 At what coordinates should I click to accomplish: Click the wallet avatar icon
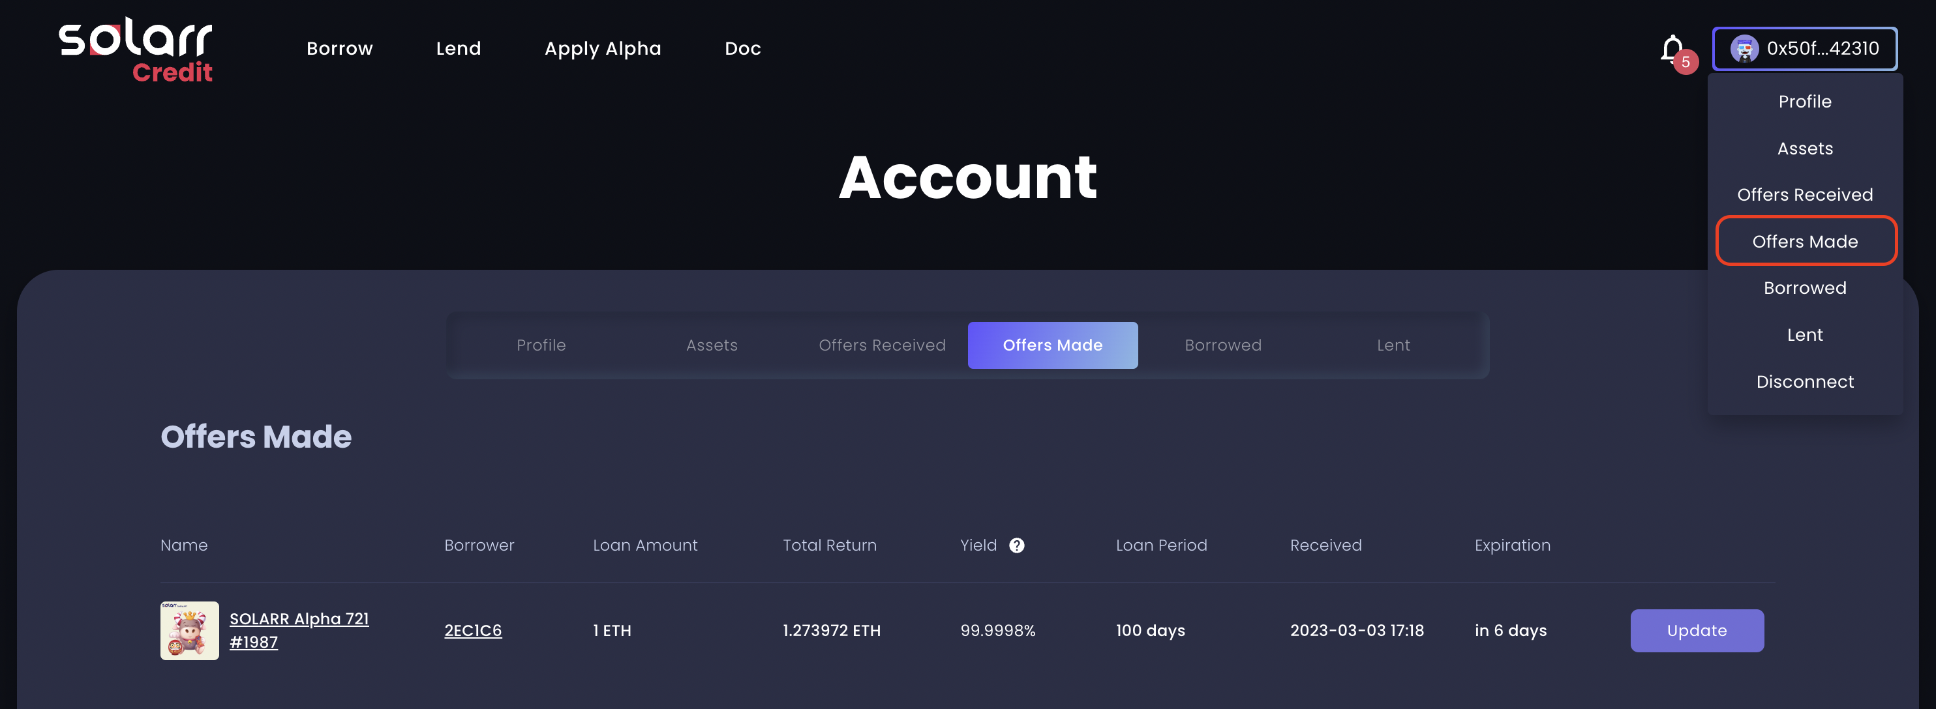click(x=1744, y=49)
